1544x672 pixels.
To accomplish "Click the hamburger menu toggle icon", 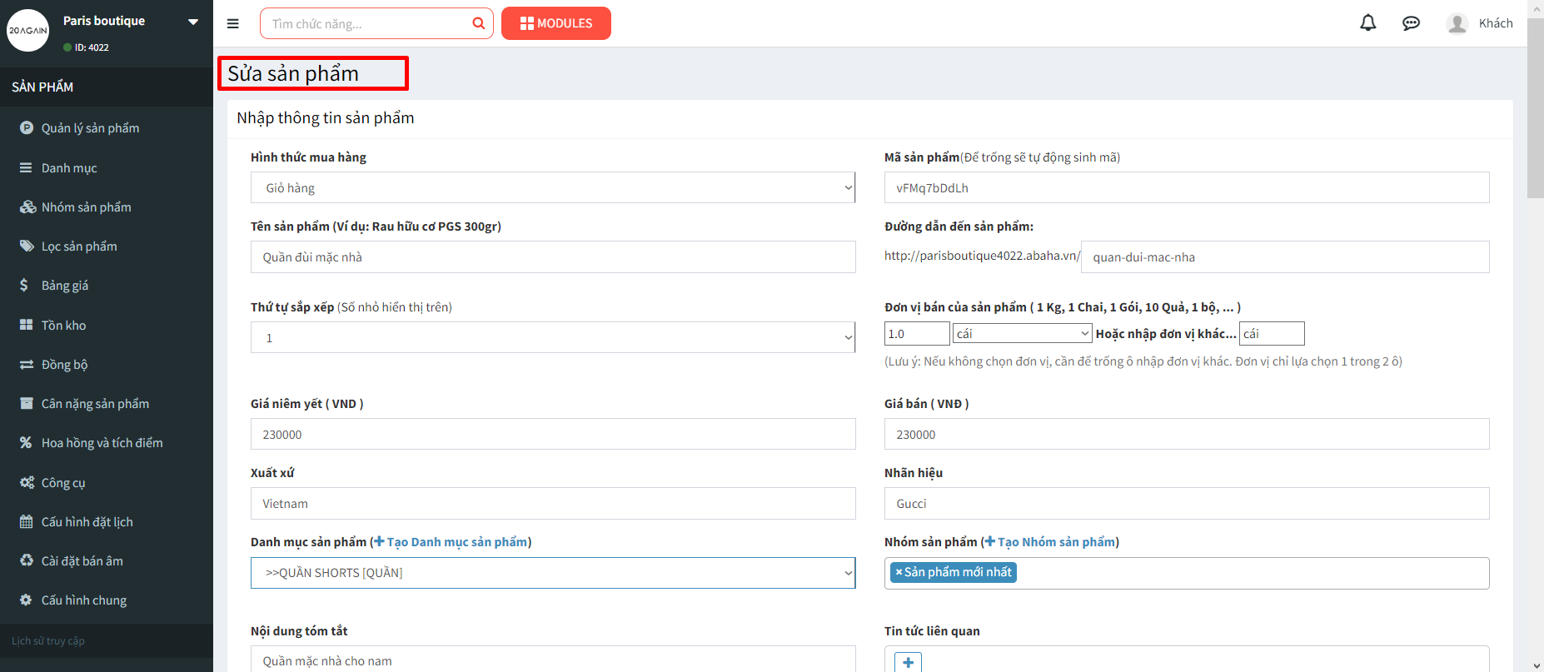I will (233, 23).
